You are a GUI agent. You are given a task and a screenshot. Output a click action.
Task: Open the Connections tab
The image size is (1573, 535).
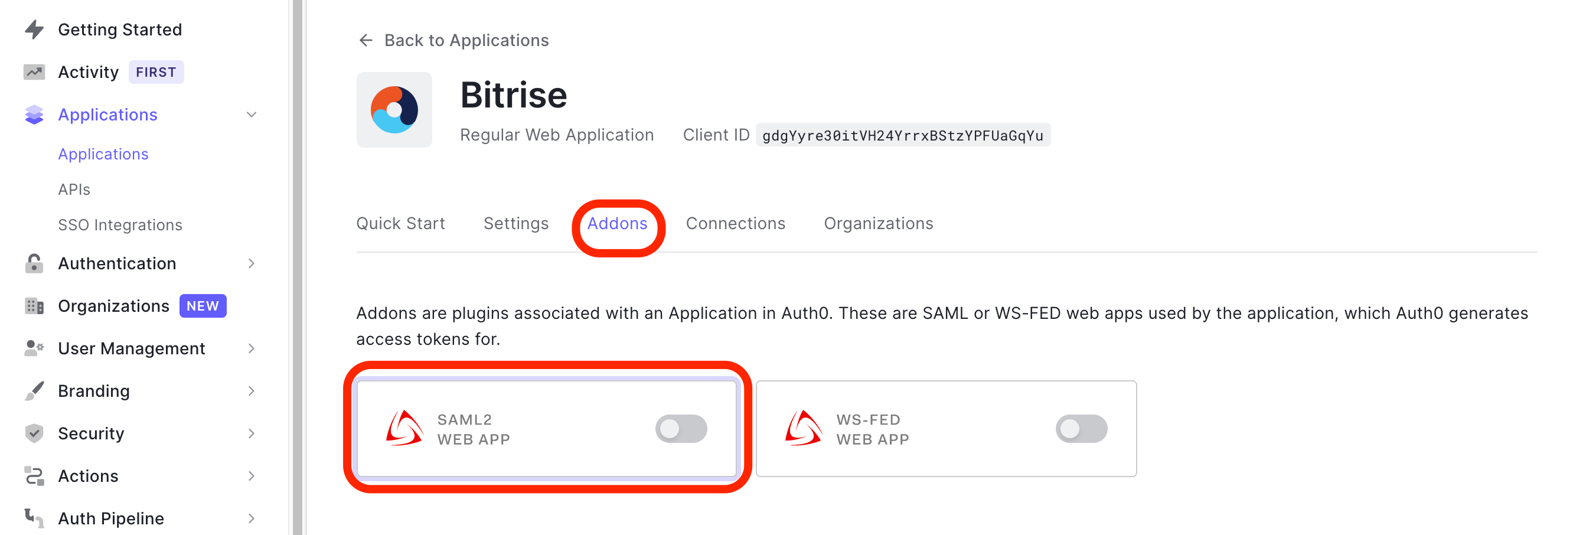[x=735, y=224]
